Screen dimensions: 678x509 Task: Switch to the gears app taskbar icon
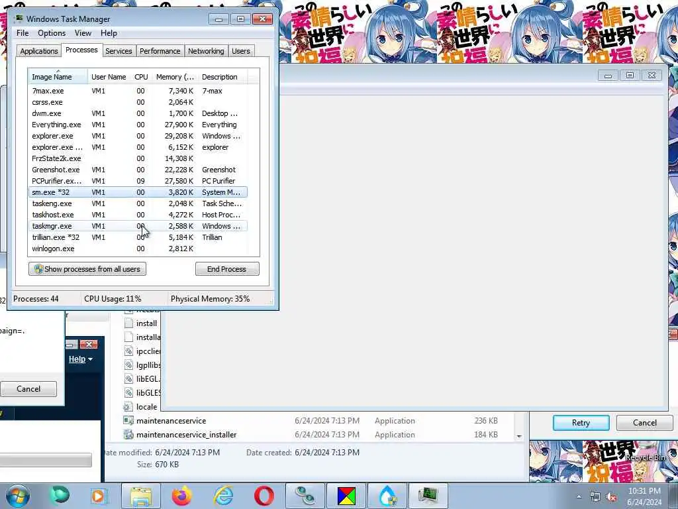pos(305,496)
